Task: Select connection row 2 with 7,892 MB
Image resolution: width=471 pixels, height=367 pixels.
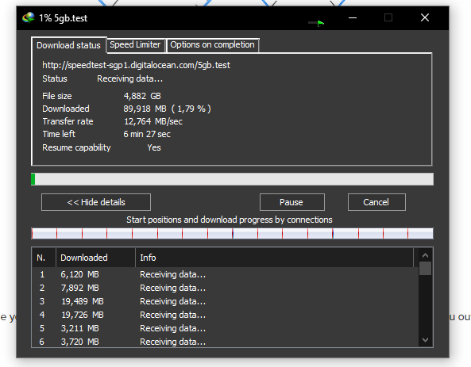Action: (x=226, y=288)
